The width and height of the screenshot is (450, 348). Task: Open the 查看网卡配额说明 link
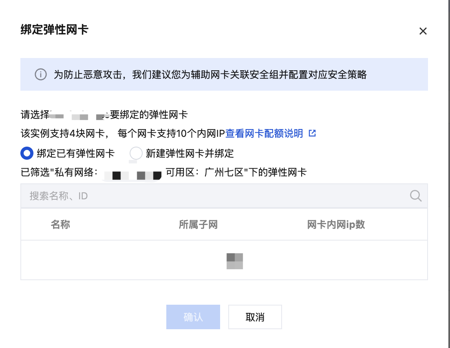coord(264,134)
